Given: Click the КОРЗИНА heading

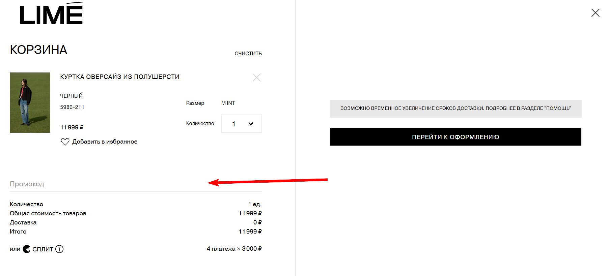Looking at the screenshot, I should point(38,50).
